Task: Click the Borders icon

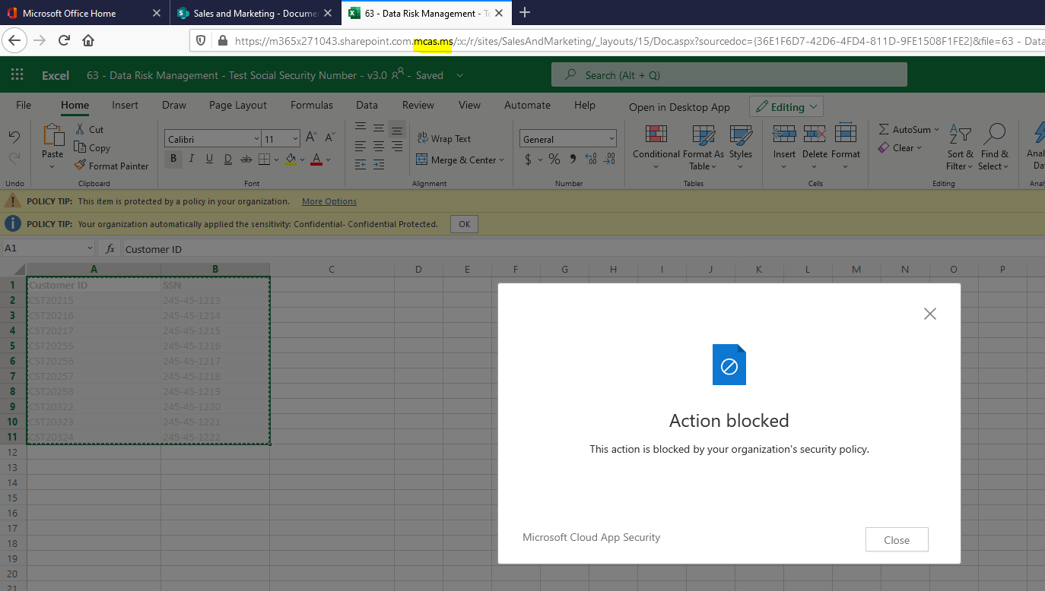Action: tap(263, 159)
